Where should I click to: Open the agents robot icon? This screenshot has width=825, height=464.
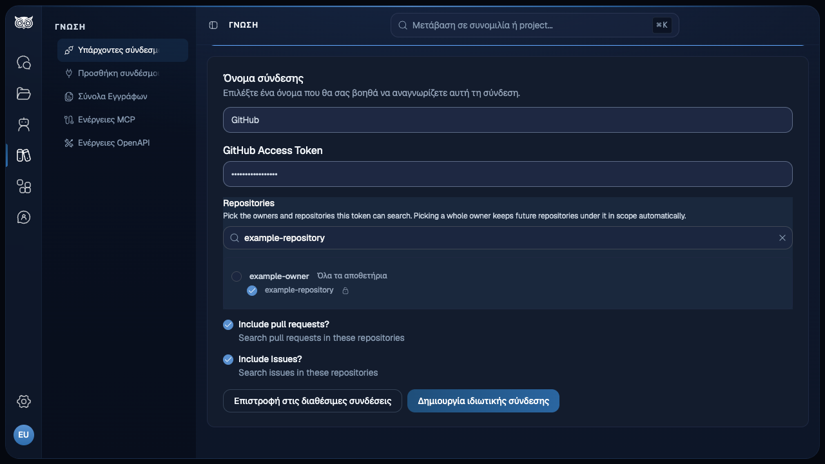pyautogui.click(x=24, y=124)
